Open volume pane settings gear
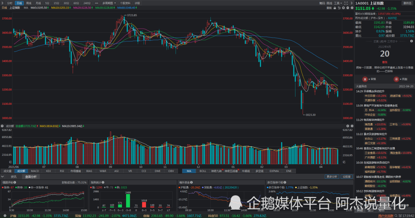The width and height of the screenshot is (415, 218). (352, 126)
